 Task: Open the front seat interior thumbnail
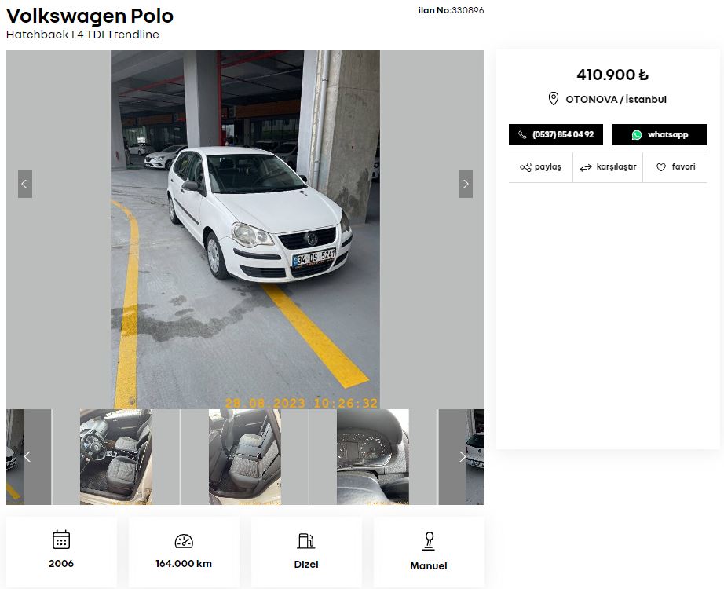coord(116,457)
